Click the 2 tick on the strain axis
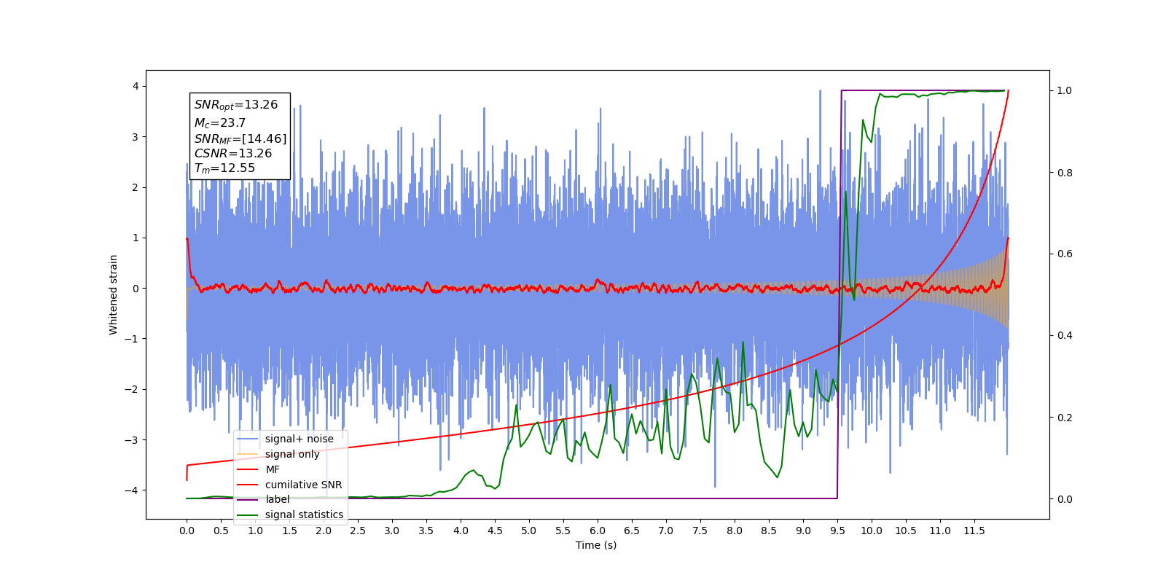 pos(135,187)
